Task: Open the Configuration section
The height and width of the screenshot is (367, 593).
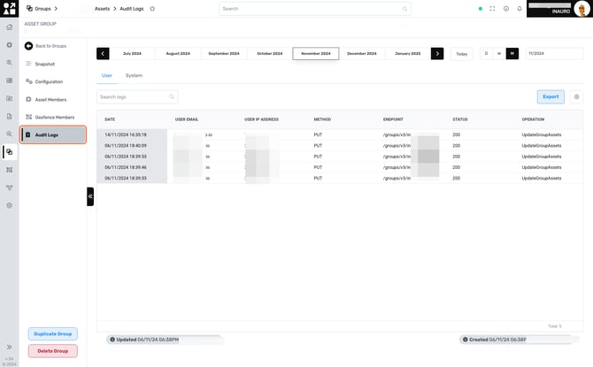Action: 44,81
